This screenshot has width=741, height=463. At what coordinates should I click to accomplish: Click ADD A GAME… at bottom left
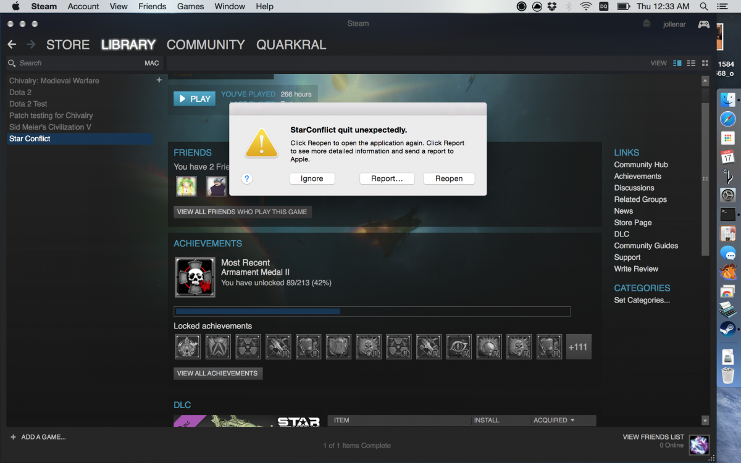coord(38,437)
